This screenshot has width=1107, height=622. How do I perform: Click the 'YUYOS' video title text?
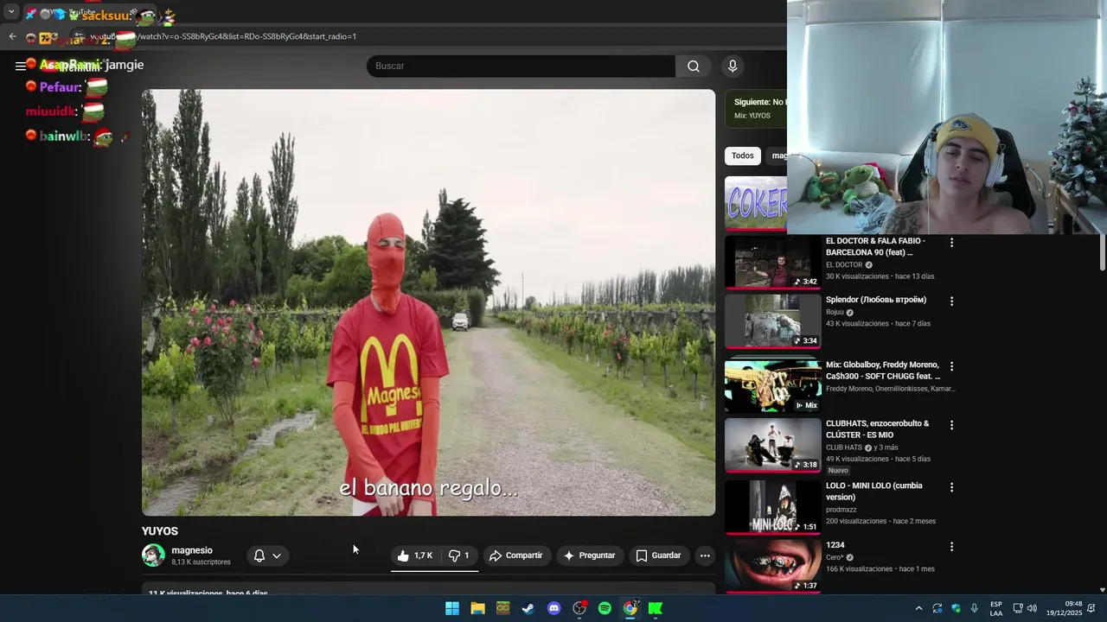160,531
